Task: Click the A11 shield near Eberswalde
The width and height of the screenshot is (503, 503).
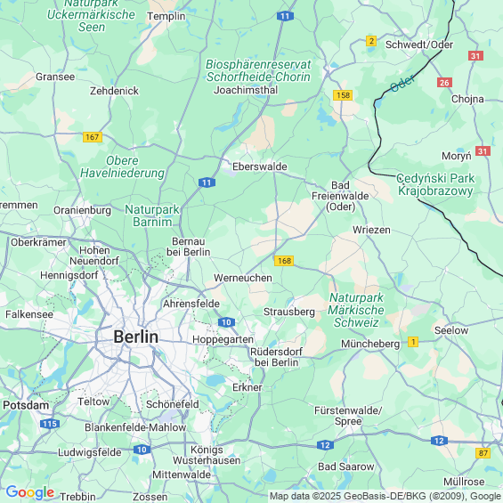Action: pos(207,183)
